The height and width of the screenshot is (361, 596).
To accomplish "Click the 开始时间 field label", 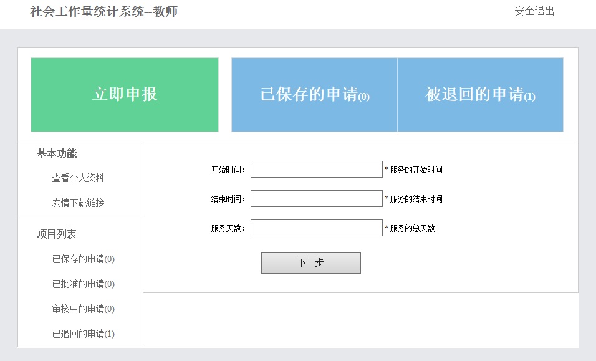I will (228, 170).
